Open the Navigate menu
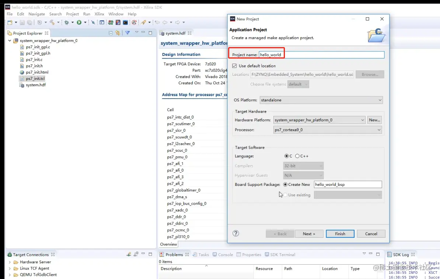Image resolution: width=440 pixels, height=279 pixels. 36,14
